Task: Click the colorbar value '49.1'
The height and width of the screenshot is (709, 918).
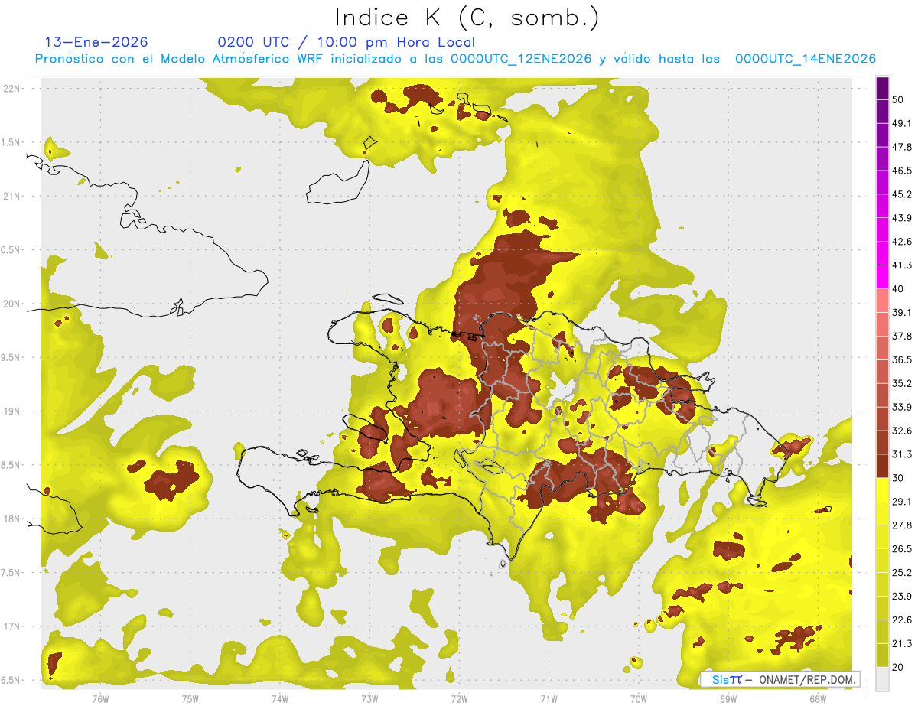Action: coord(902,123)
